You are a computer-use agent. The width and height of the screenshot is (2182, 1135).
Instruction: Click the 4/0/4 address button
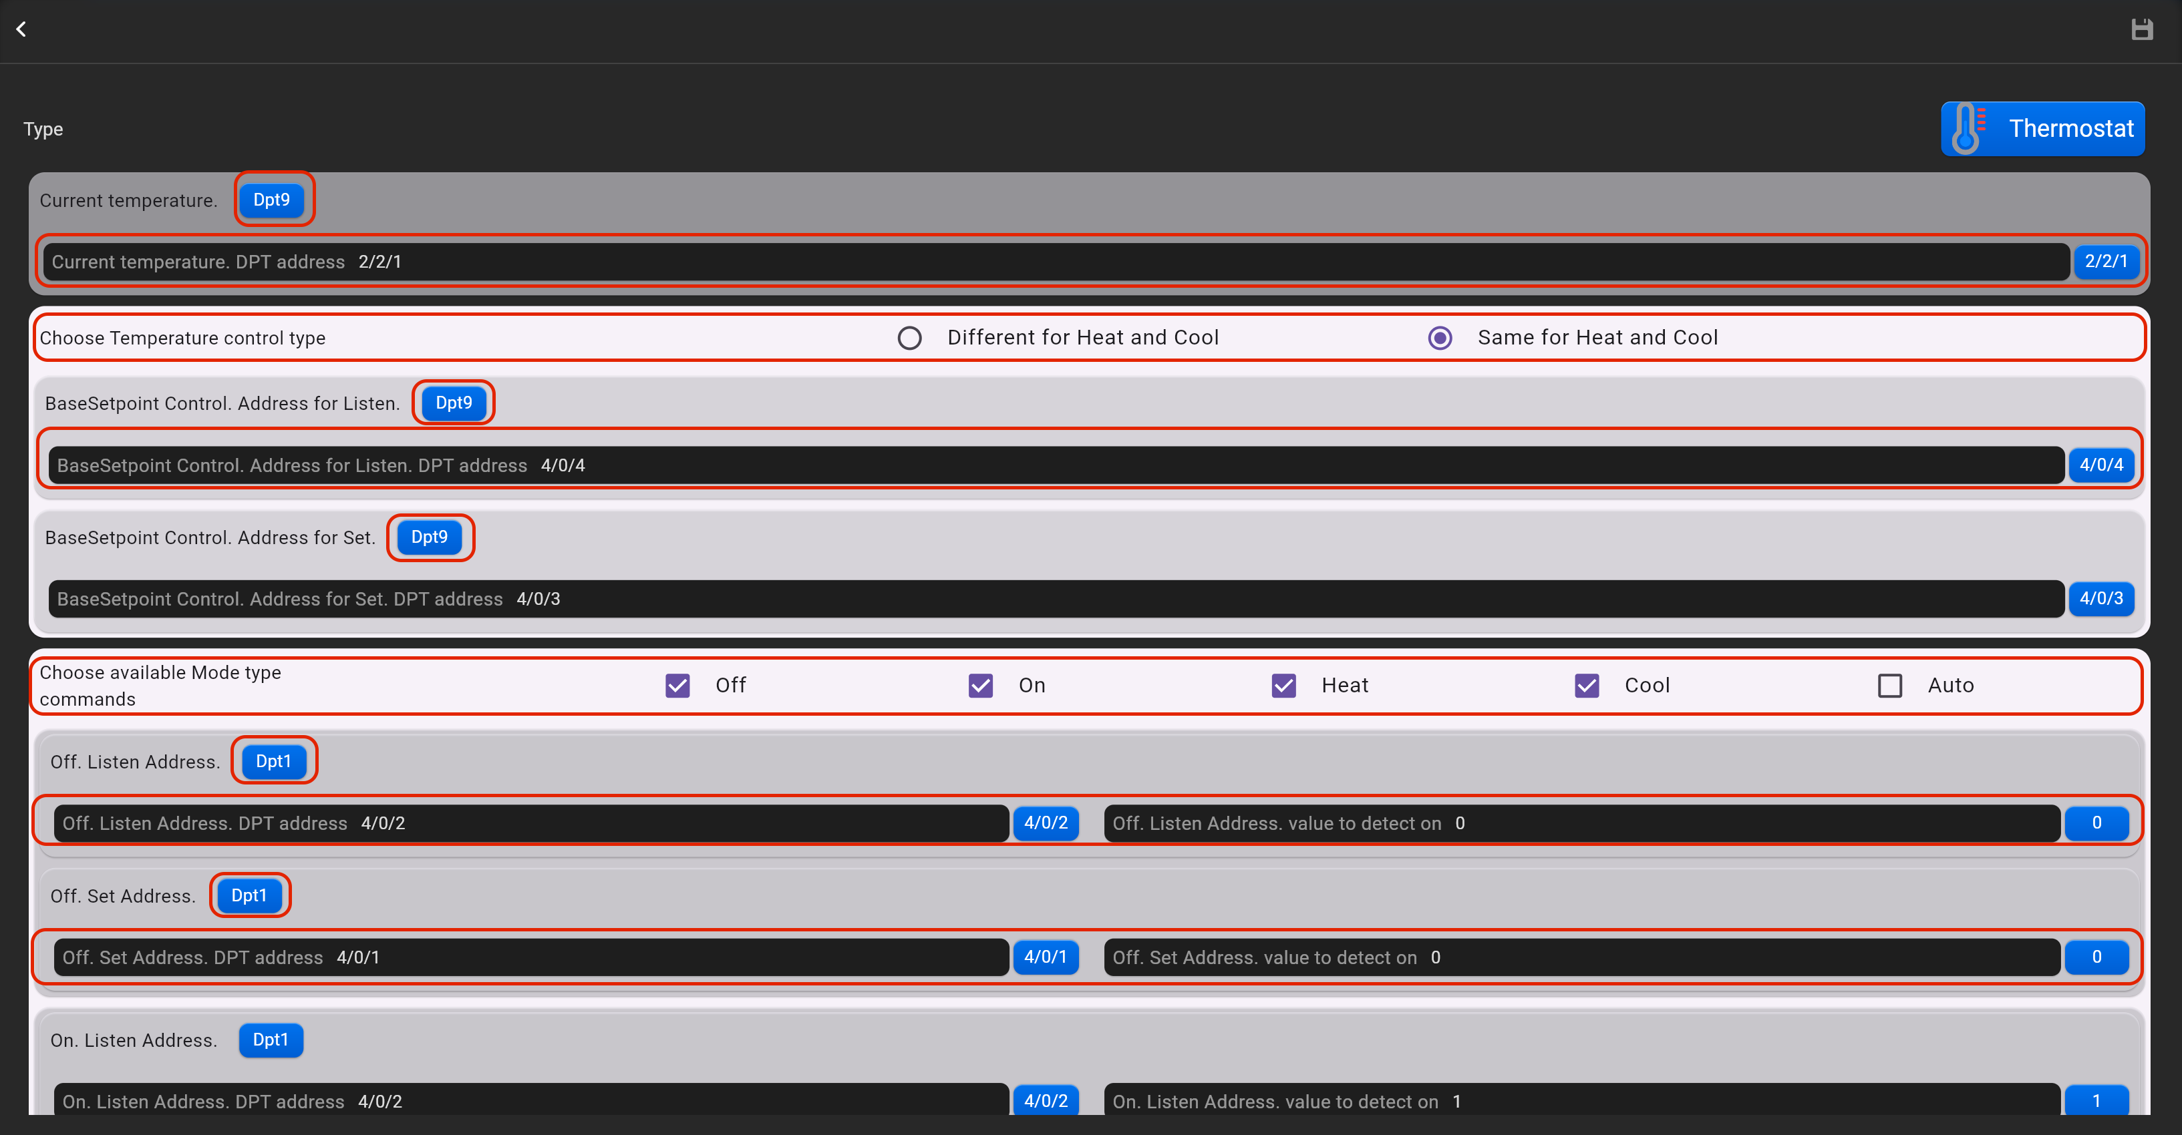(2100, 465)
